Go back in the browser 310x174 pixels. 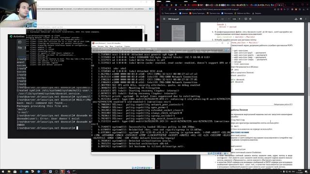(x=162, y=9)
